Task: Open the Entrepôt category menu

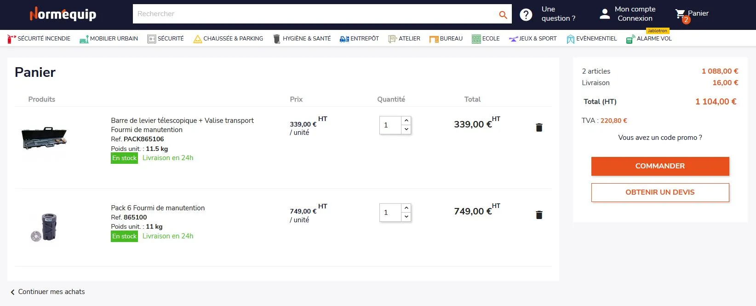Action: 359,39
